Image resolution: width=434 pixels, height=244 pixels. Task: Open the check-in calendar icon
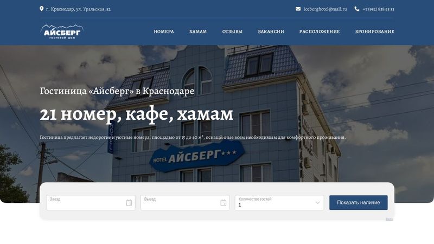(129, 203)
